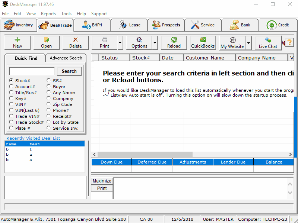298x223 pixels.
Task: Launch QuickBooks integration
Action: click(203, 43)
